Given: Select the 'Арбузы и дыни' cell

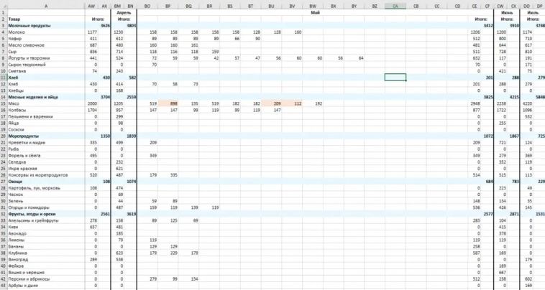Looking at the screenshot, I should click(46, 286).
